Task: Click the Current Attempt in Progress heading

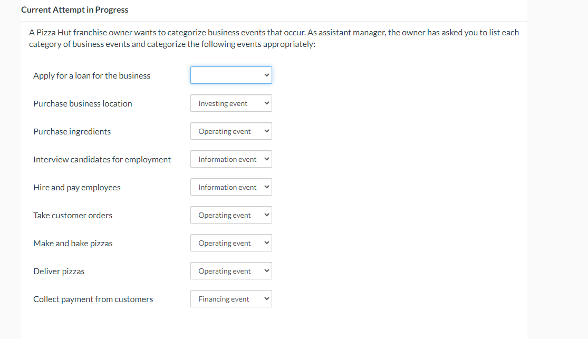Action: (75, 9)
